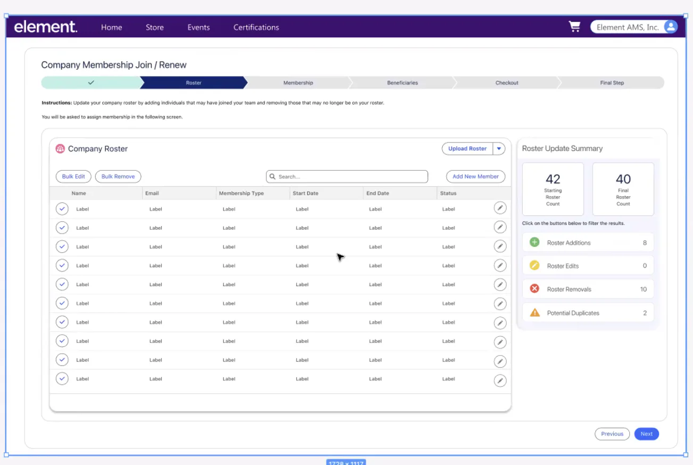Expand the Upload Roster dropdown arrow

(x=499, y=149)
